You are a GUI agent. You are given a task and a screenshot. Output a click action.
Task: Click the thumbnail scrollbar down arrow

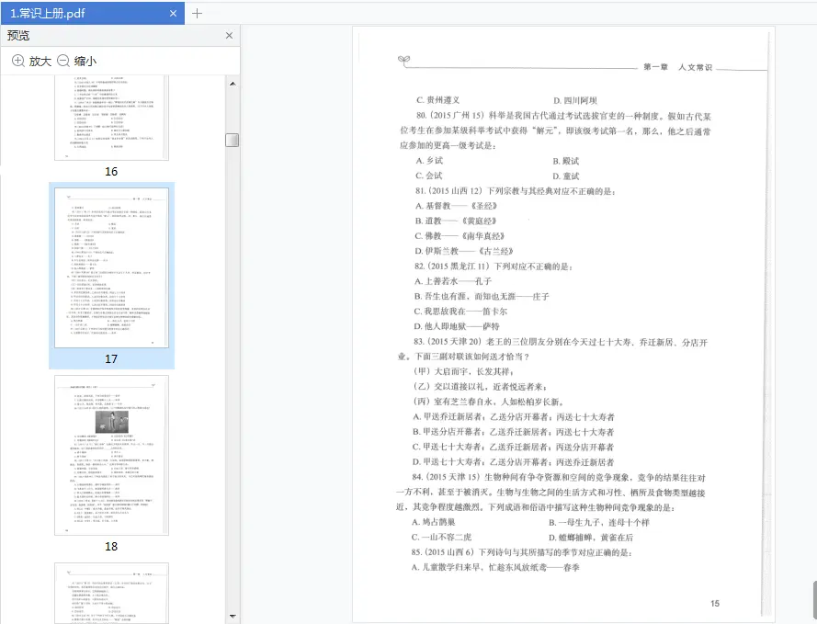[233, 617]
